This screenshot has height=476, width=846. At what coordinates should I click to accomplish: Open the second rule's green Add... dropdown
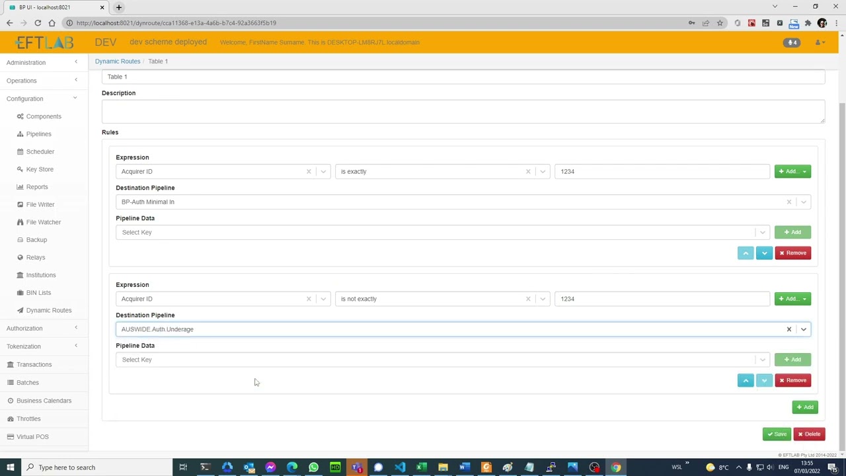pos(792,299)
